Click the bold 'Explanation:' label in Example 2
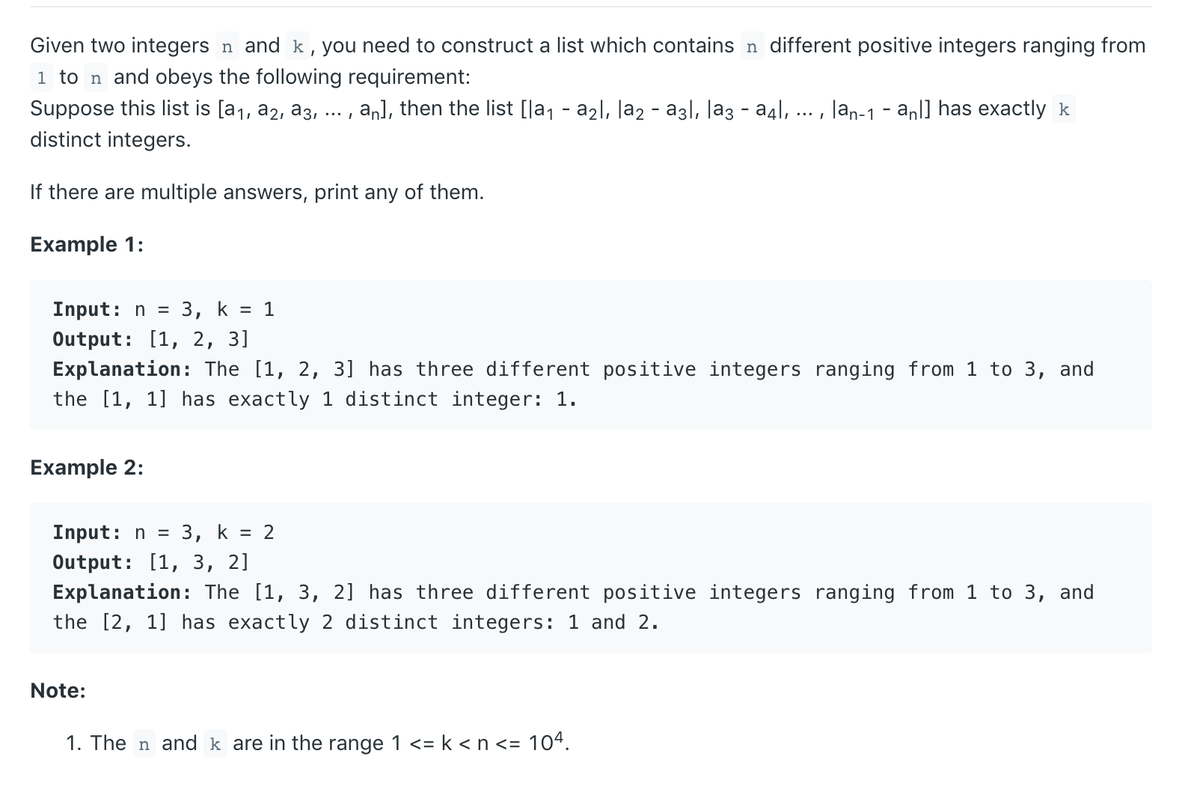 pos(122,592)
